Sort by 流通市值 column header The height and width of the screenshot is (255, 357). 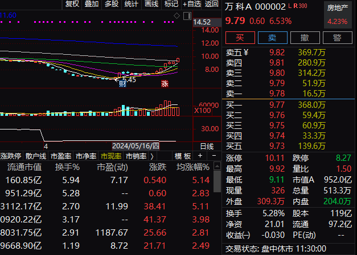point(24,167)
